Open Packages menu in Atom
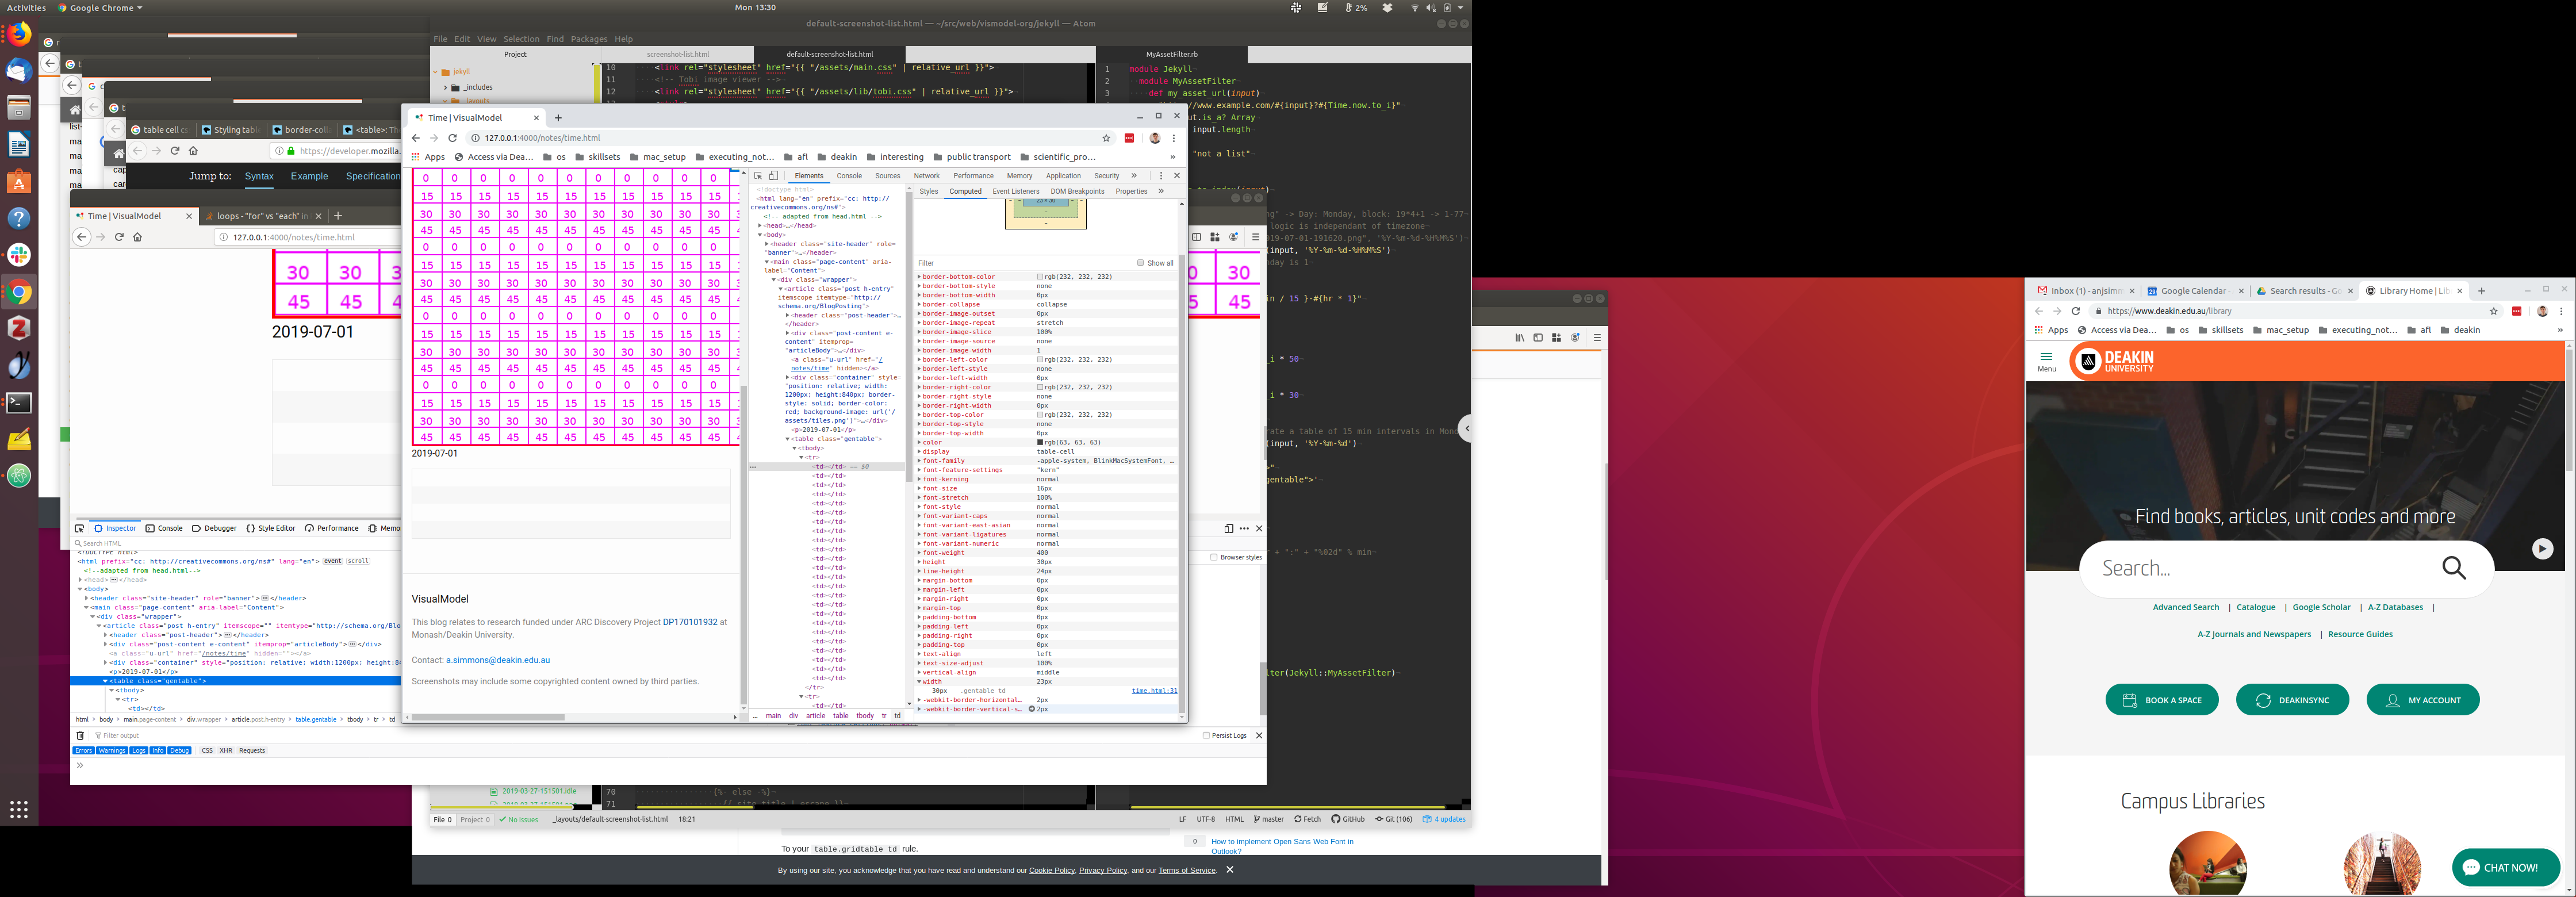The height and width of the screenshot is (897, 2576). click(588, 39)
